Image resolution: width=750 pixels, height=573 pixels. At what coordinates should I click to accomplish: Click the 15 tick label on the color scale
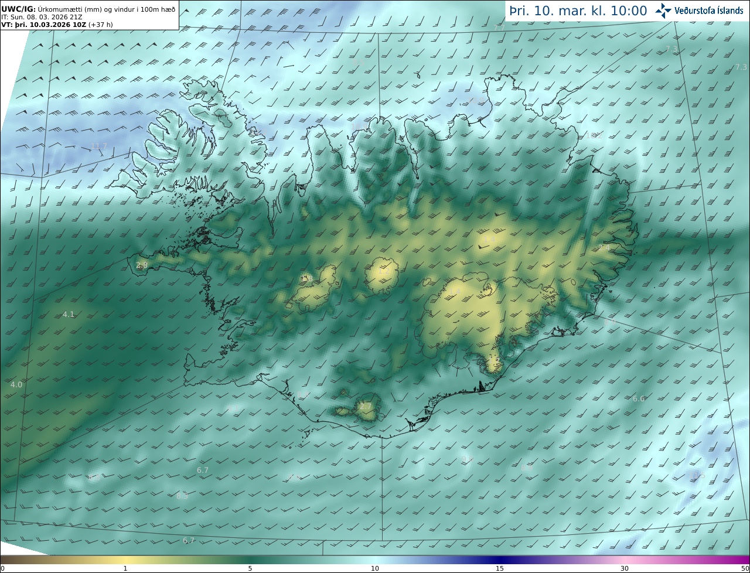click(500, 568)
